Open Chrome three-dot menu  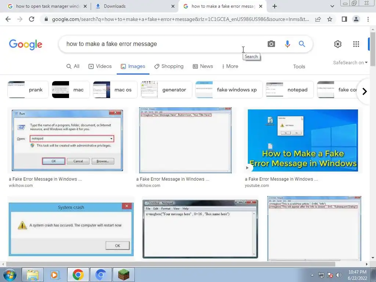(x=368, y=19)
